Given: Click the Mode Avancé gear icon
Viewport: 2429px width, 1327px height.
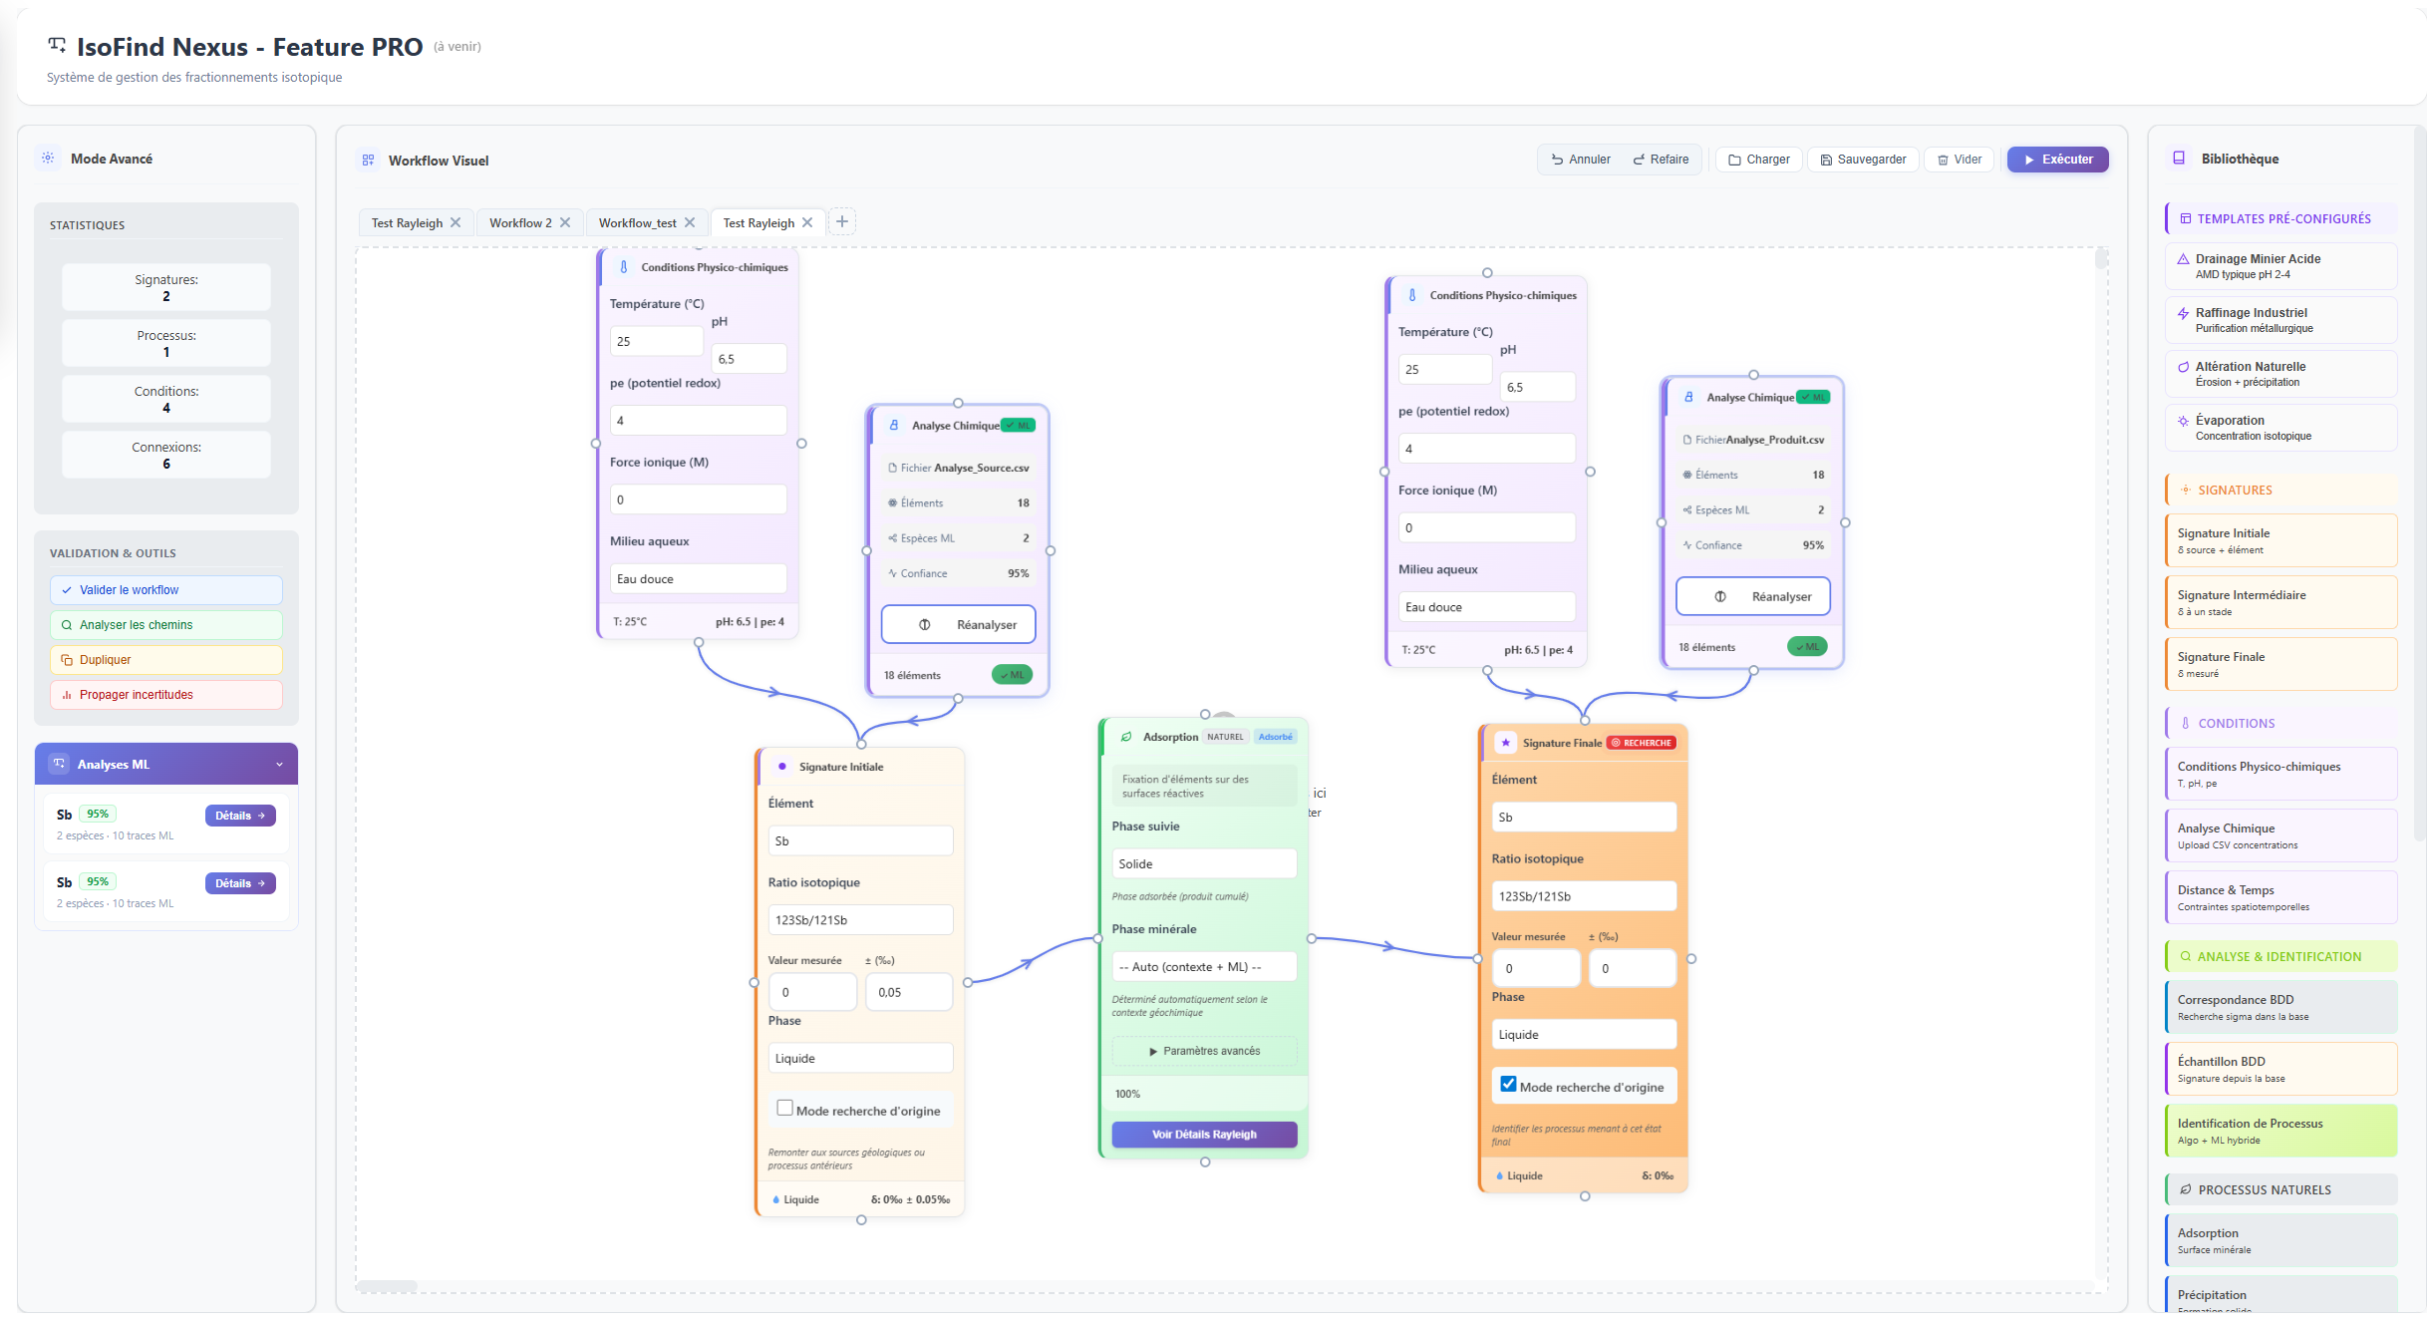Looking at the screenshot, I should pyautogui.click(x=48, y=159).
